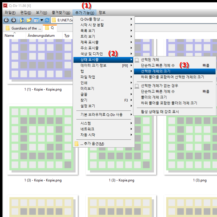Screen dimensions: 217x217
Task: Click the up-folder icon in toolbar
Action: coord(22,20)
